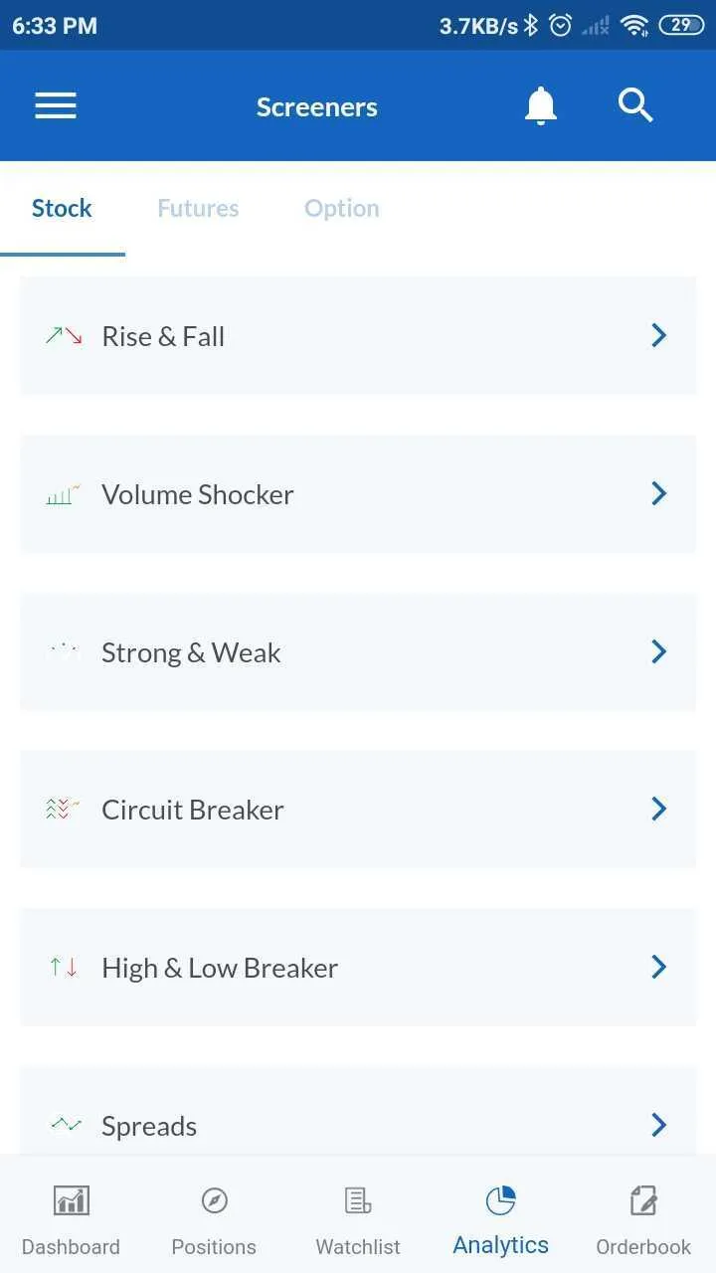Switch to the Futures tab
Image resolution: width=716 pixels, height=1273 pixels.
198,208
